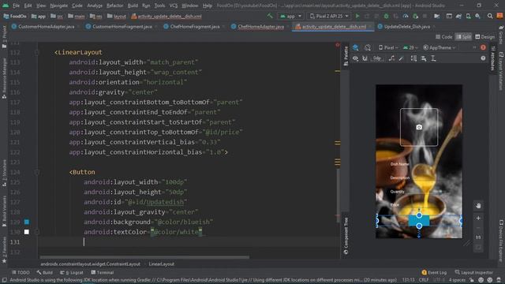
Task: Open the Event Log
Action: point(434,272)
